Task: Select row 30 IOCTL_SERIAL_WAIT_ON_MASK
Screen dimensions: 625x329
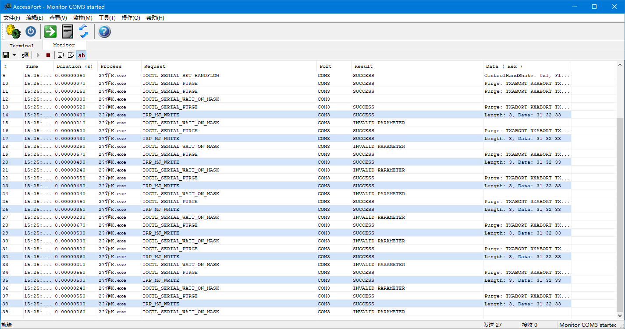Action: (x=286, y=241)
